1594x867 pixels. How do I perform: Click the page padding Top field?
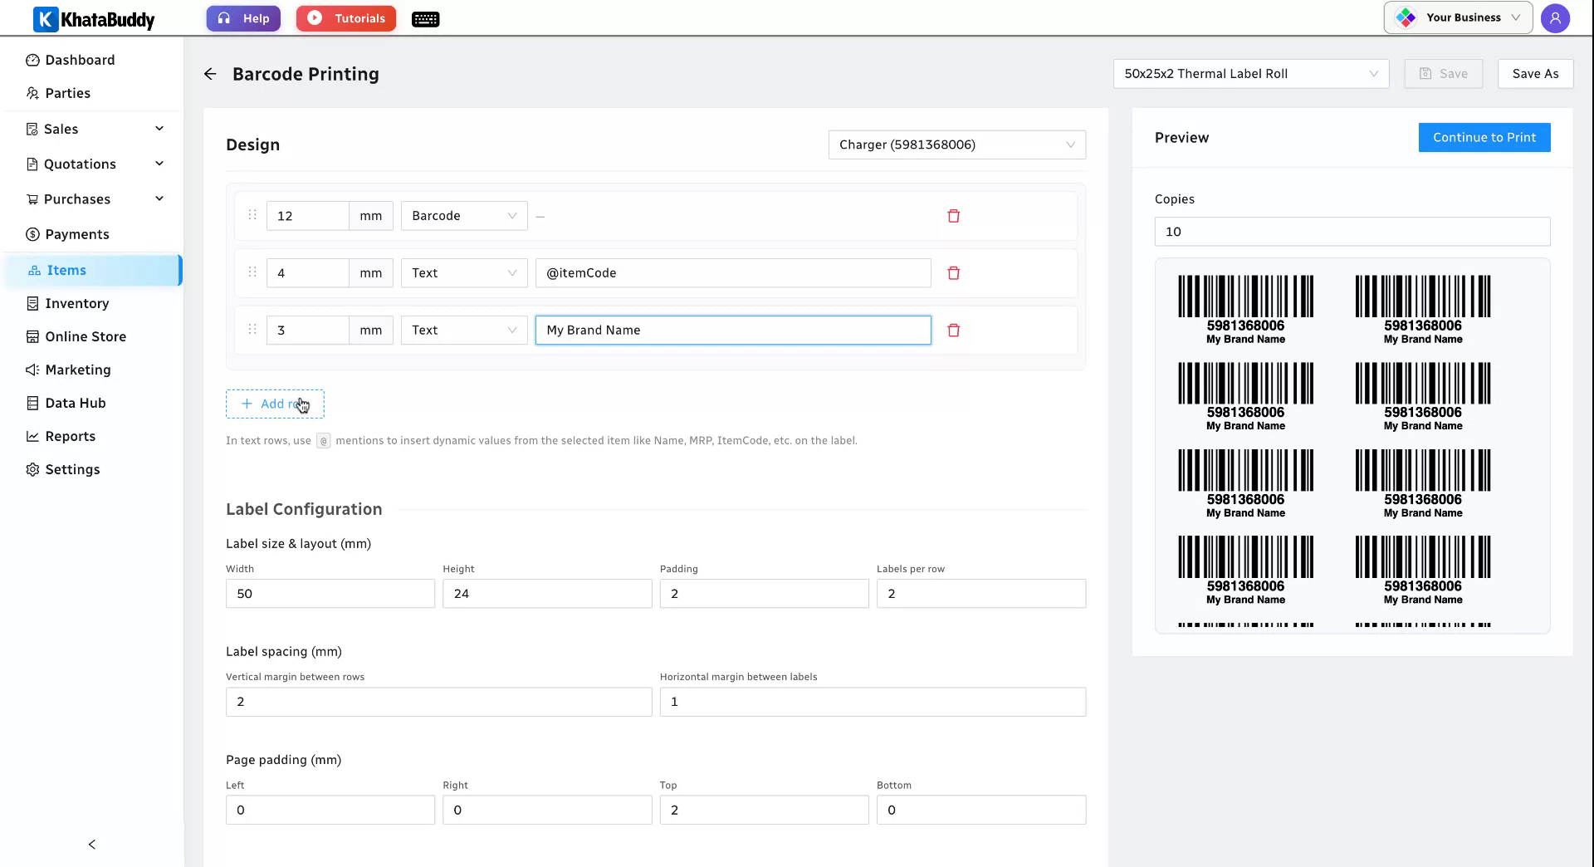click(x=764, y=811)
